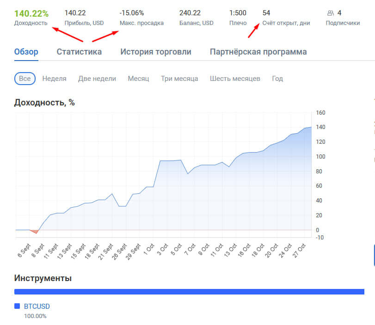Open the Обзор tab
The height and width of the screenshot is (325, 375).
click(26, 52)
